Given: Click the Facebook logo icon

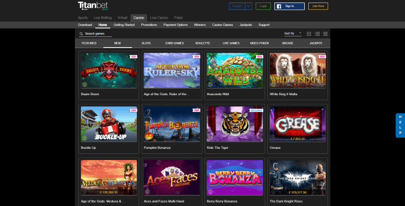Looking at the screenshot, I should (279, 6).
